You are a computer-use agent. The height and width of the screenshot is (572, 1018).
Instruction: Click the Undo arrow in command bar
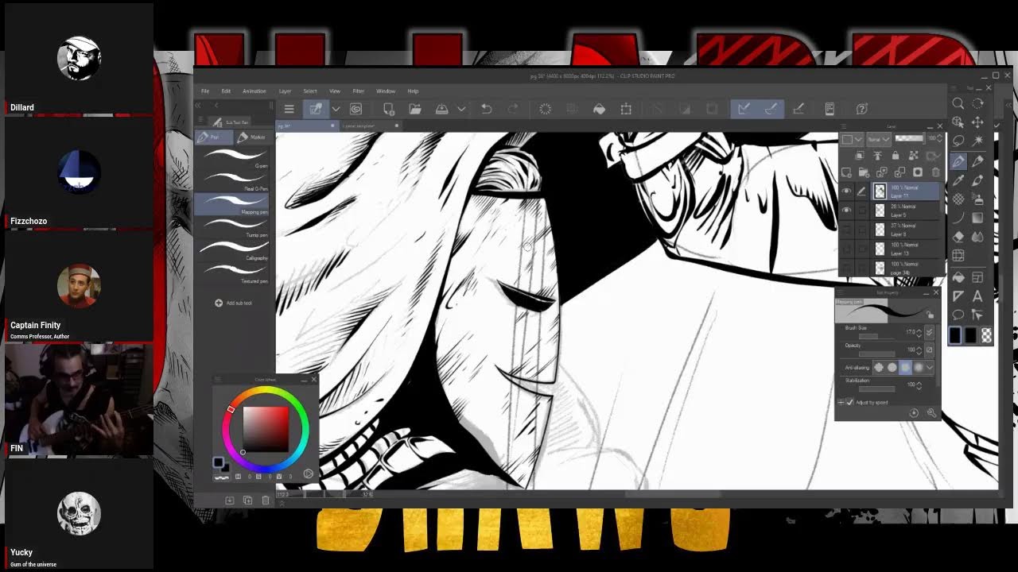[x=486, y=109]
